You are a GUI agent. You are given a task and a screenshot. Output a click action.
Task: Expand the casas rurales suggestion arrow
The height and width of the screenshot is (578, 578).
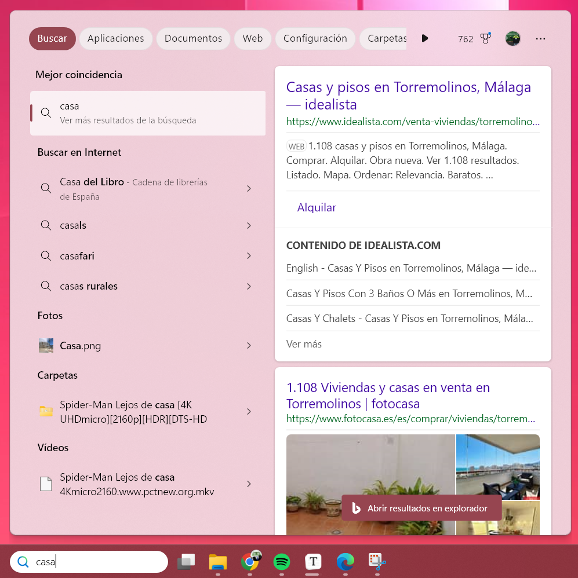tap(249, 286)
